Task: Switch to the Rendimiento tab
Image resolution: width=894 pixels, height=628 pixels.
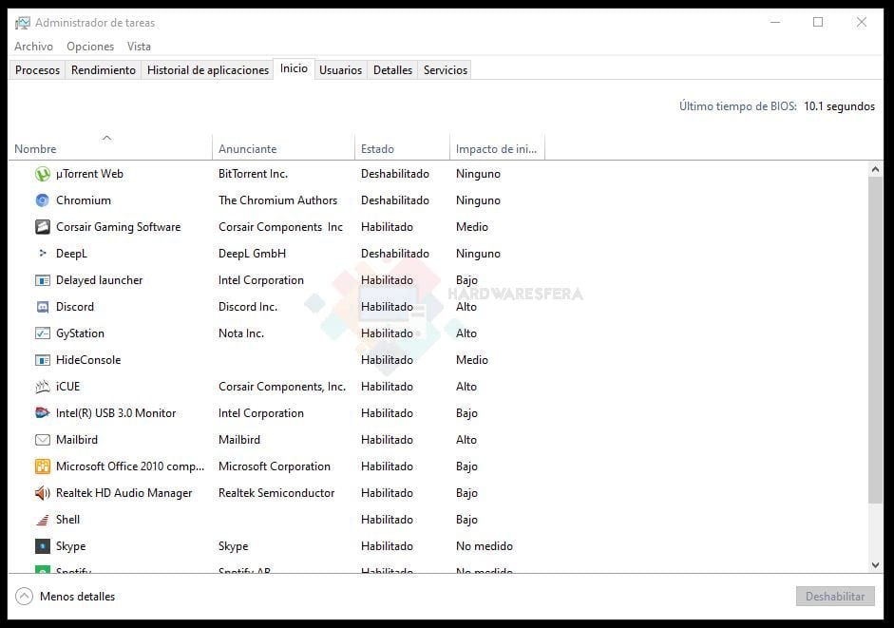Action: coord(104,70)
